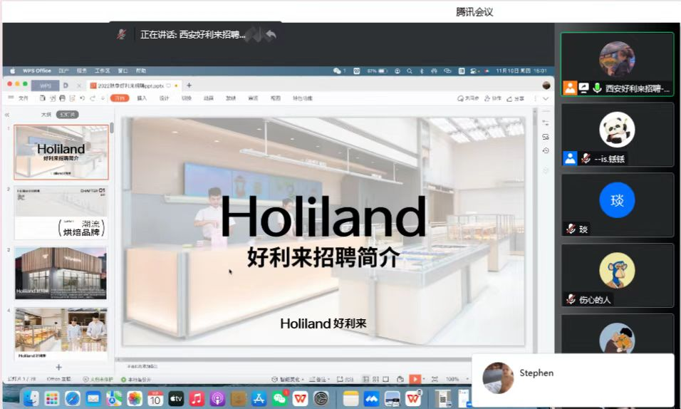681x409 pixels.
Task: Collapse the slide panel with double-chevron
Action: pos(8,114)
